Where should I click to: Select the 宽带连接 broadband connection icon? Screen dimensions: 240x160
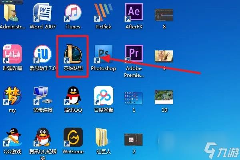[x=42, y=95]
